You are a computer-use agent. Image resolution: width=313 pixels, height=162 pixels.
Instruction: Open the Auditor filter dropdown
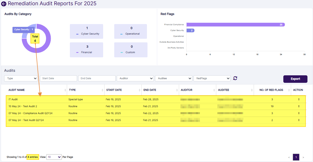[x=135, y=78]
